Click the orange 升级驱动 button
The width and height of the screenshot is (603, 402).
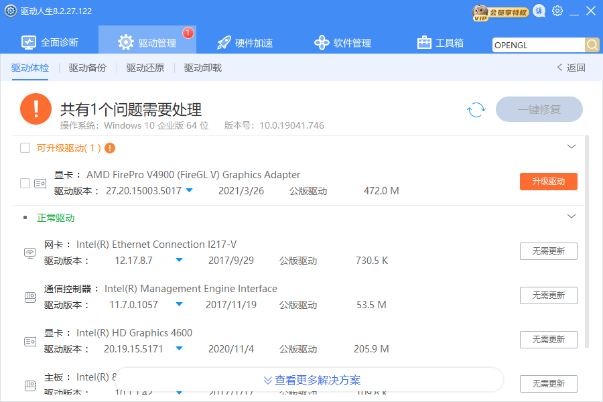548,182
